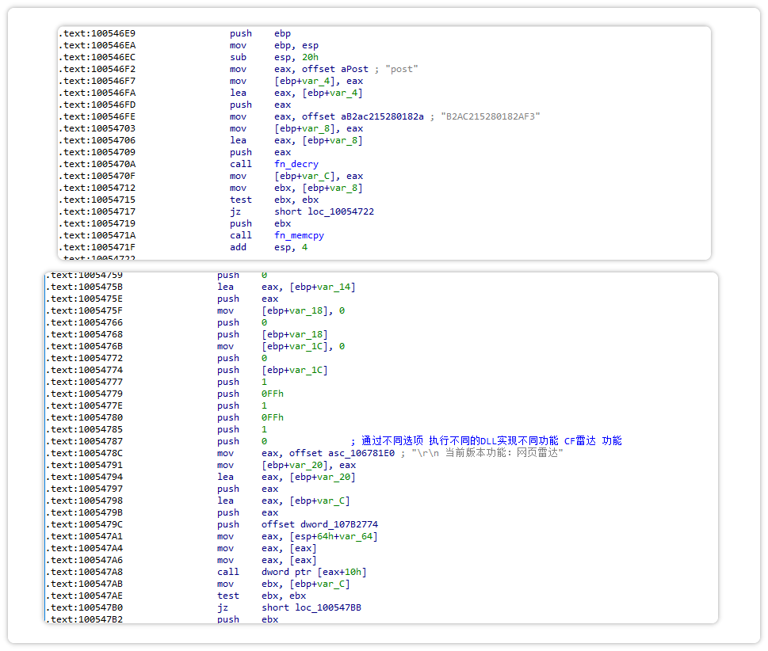The image size is (768, 651).
Task: Click the 当前版本功能 string comment
Action: (487, 453)
